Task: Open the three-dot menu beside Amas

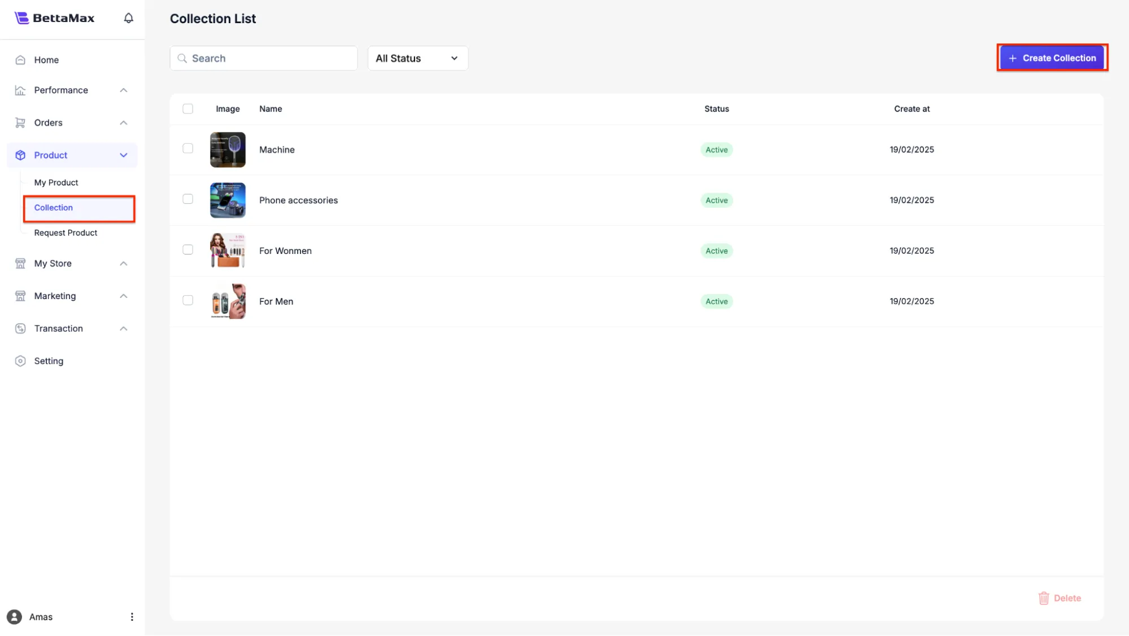Action: 132,617
